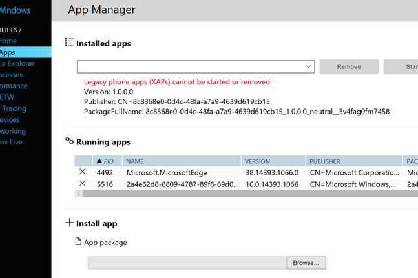Screen dimensions: 418x278
Task: Click the Windows title link in the sidebar
Action: (x=15, y=10)
